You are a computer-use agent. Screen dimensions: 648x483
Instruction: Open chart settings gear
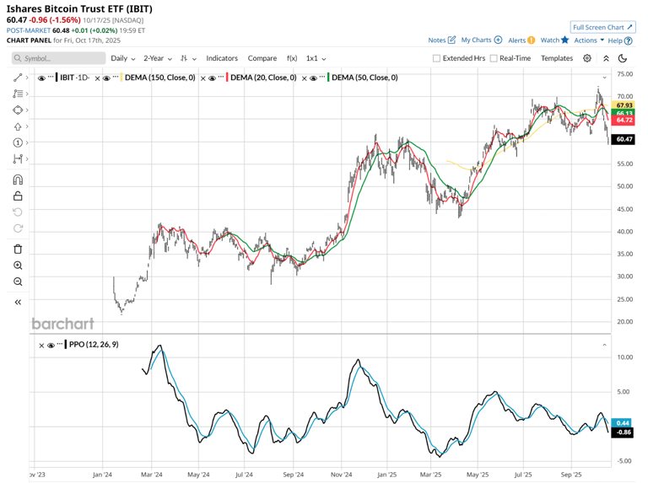click(x=587, y=58)
